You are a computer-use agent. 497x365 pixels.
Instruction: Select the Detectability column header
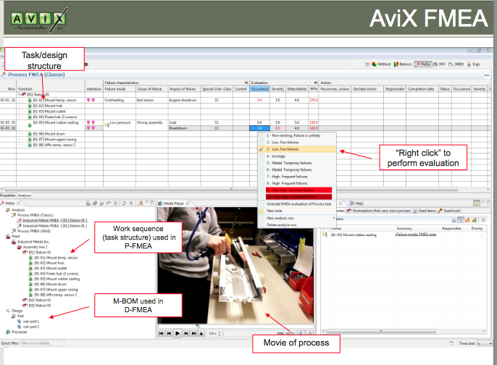297,89
